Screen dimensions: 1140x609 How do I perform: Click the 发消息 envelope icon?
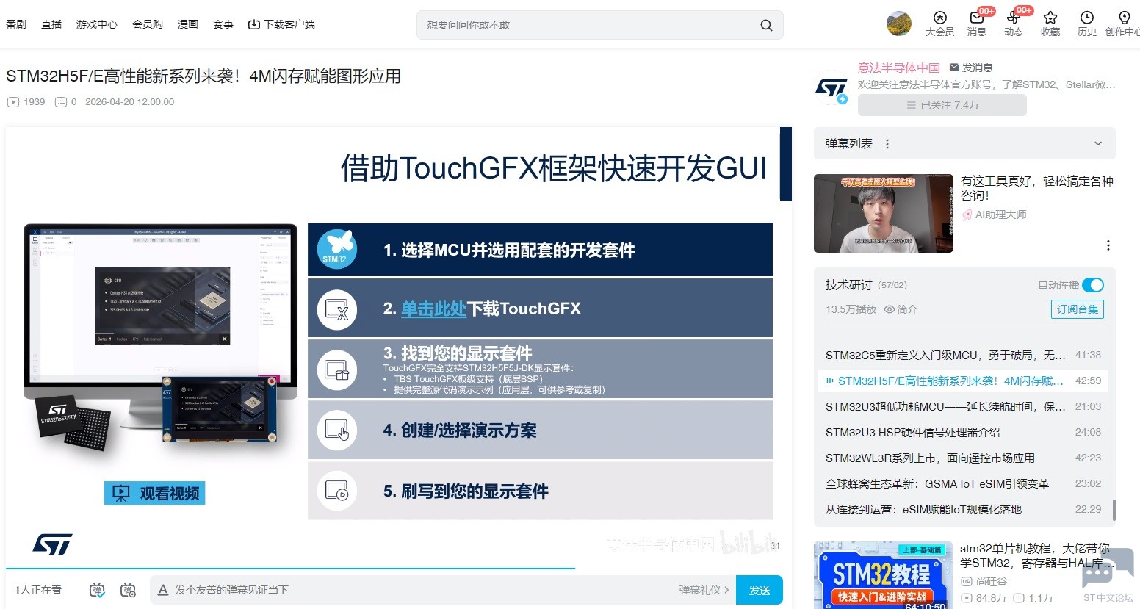[954, 68]
